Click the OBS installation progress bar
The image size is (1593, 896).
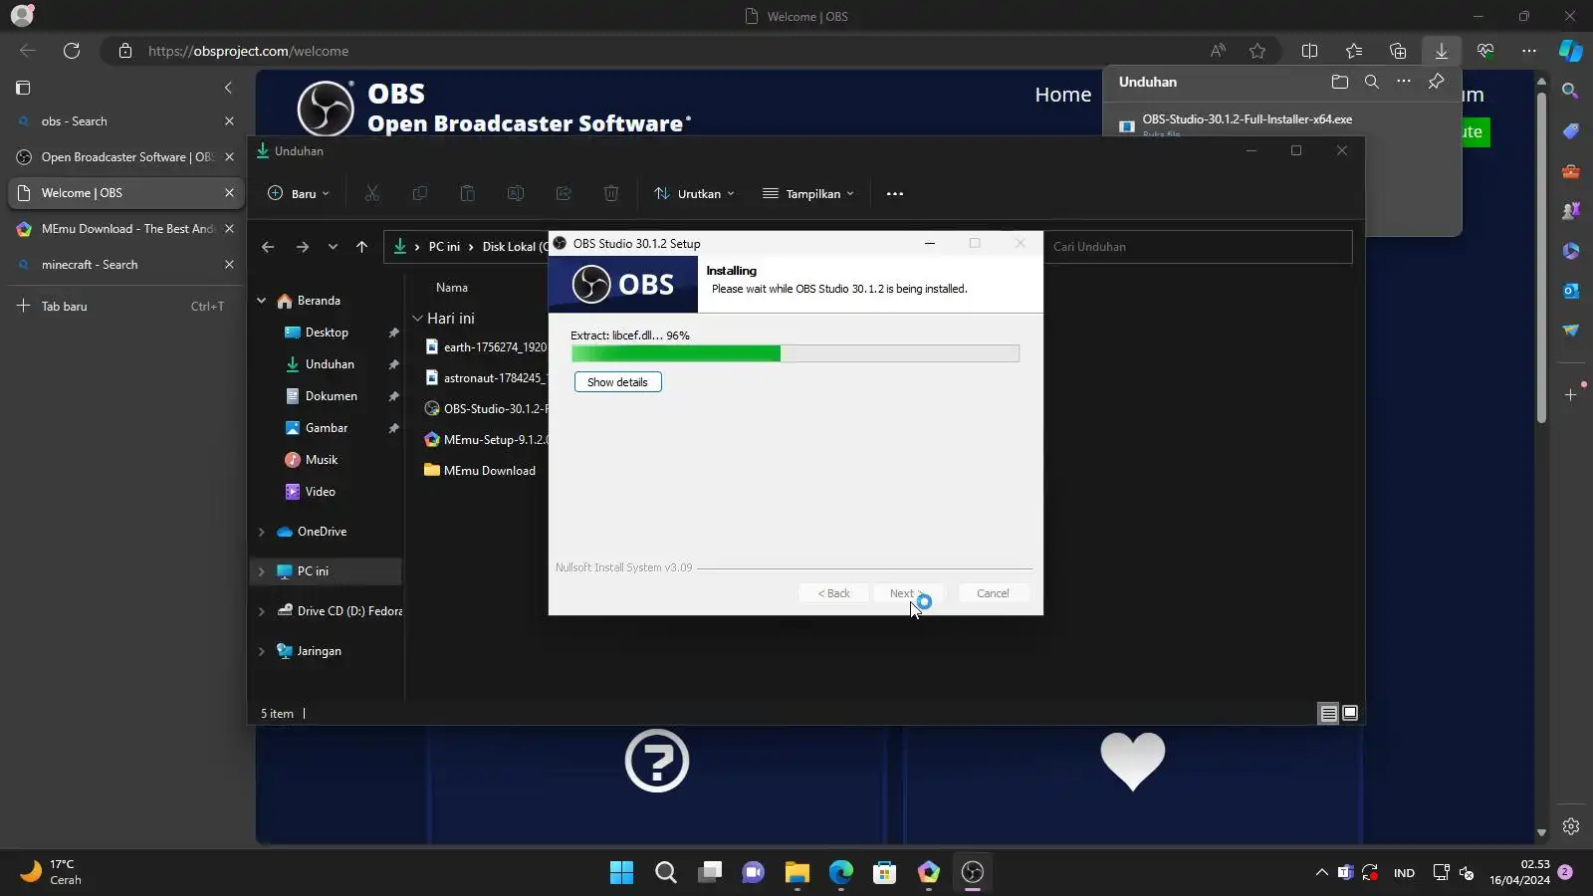796,353
